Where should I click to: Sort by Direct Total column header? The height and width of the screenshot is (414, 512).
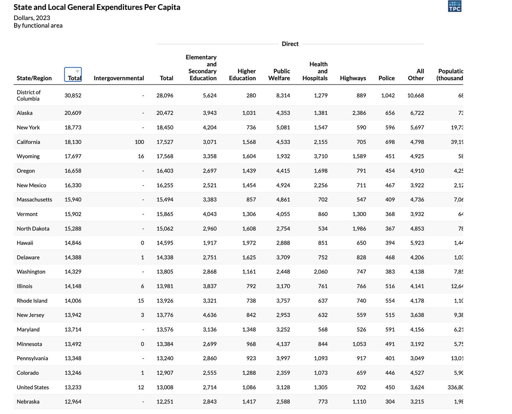click(166, 78)
